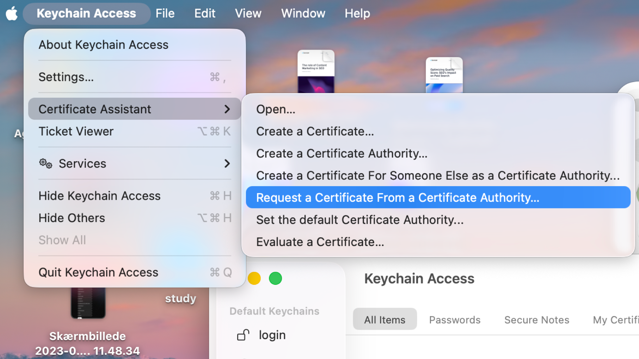Select the Skærmbillede screenshot file on desktop
Viewport: 639px width, 359px height.
[x=88, y=303]
